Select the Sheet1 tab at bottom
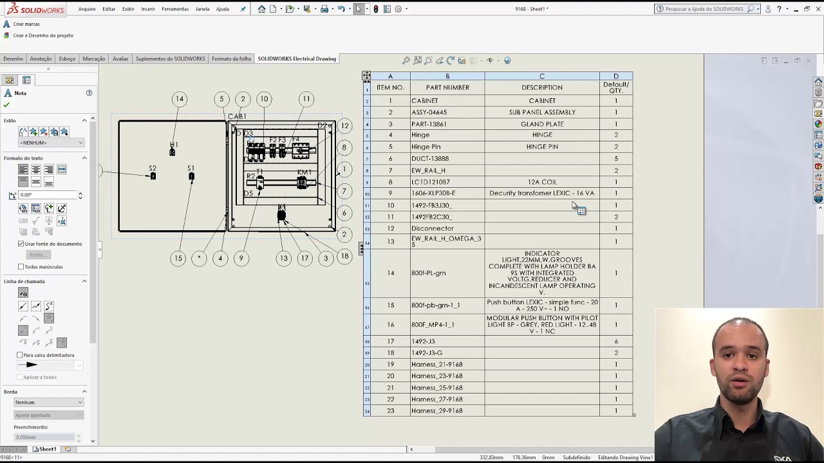 (x=44, y=449)
